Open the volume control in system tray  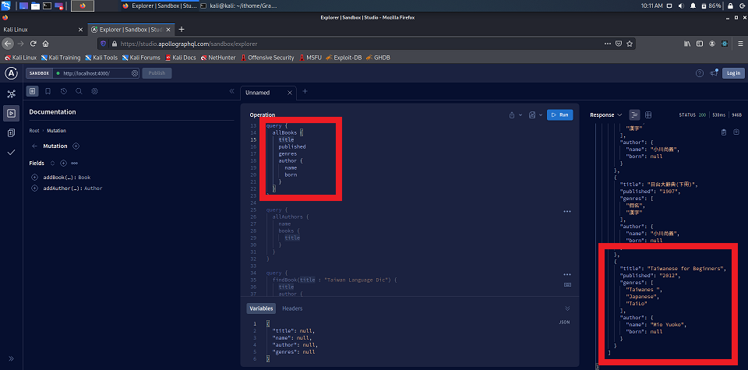coord(681,5)
